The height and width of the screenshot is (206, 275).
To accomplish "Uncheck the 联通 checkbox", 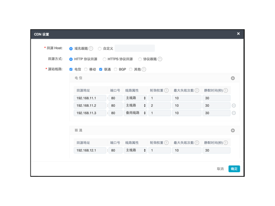I will click(x=101, y=70).
